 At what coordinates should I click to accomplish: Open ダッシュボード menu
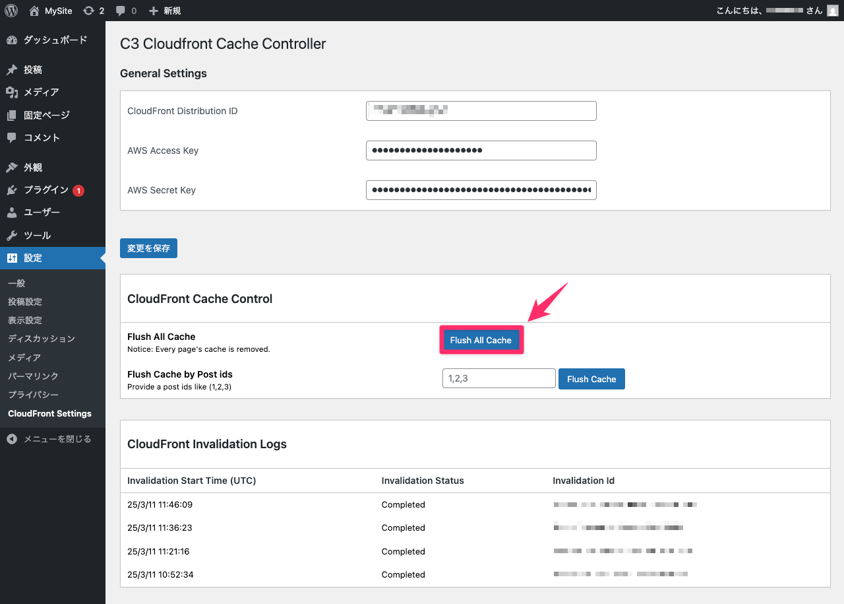[x=53, y=40]
